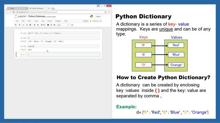Cut selected cells with scissors icon
Viewport: 220px width, 123px height.
point(23,25)
